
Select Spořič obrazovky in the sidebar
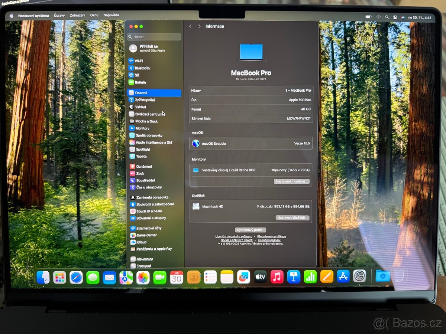tap(148, 135)
